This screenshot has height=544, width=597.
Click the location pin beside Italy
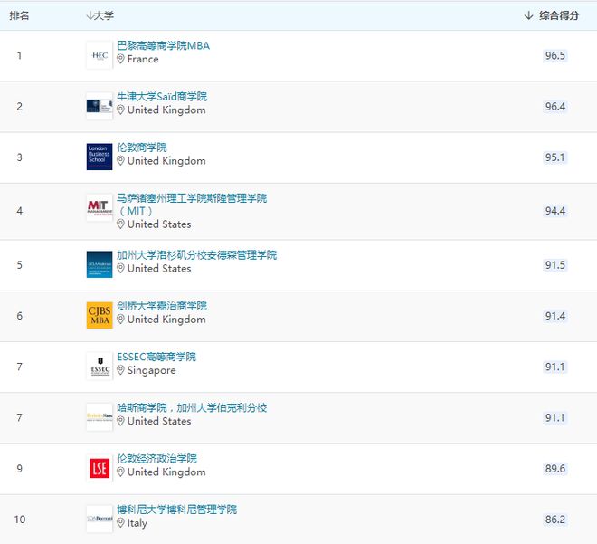tap(120, 523)
